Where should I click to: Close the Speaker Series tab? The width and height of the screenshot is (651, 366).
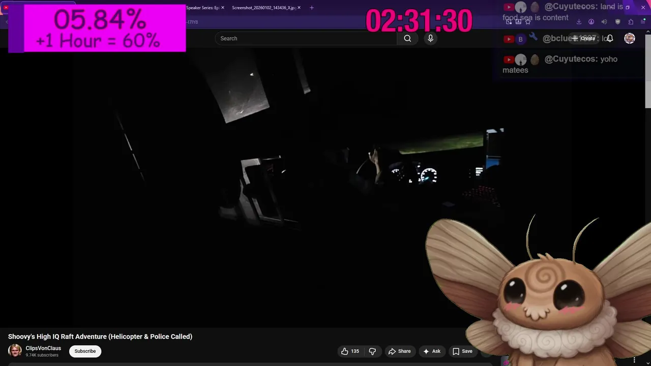[x=223, y=8]
